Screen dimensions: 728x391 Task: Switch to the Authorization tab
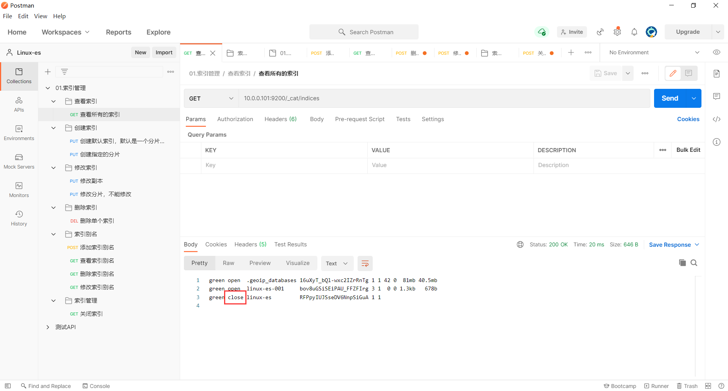coord(235,119)
